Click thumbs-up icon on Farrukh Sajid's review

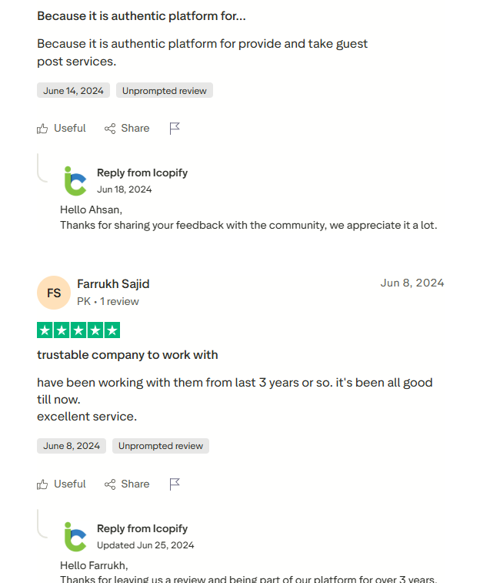tap(42, 484)
